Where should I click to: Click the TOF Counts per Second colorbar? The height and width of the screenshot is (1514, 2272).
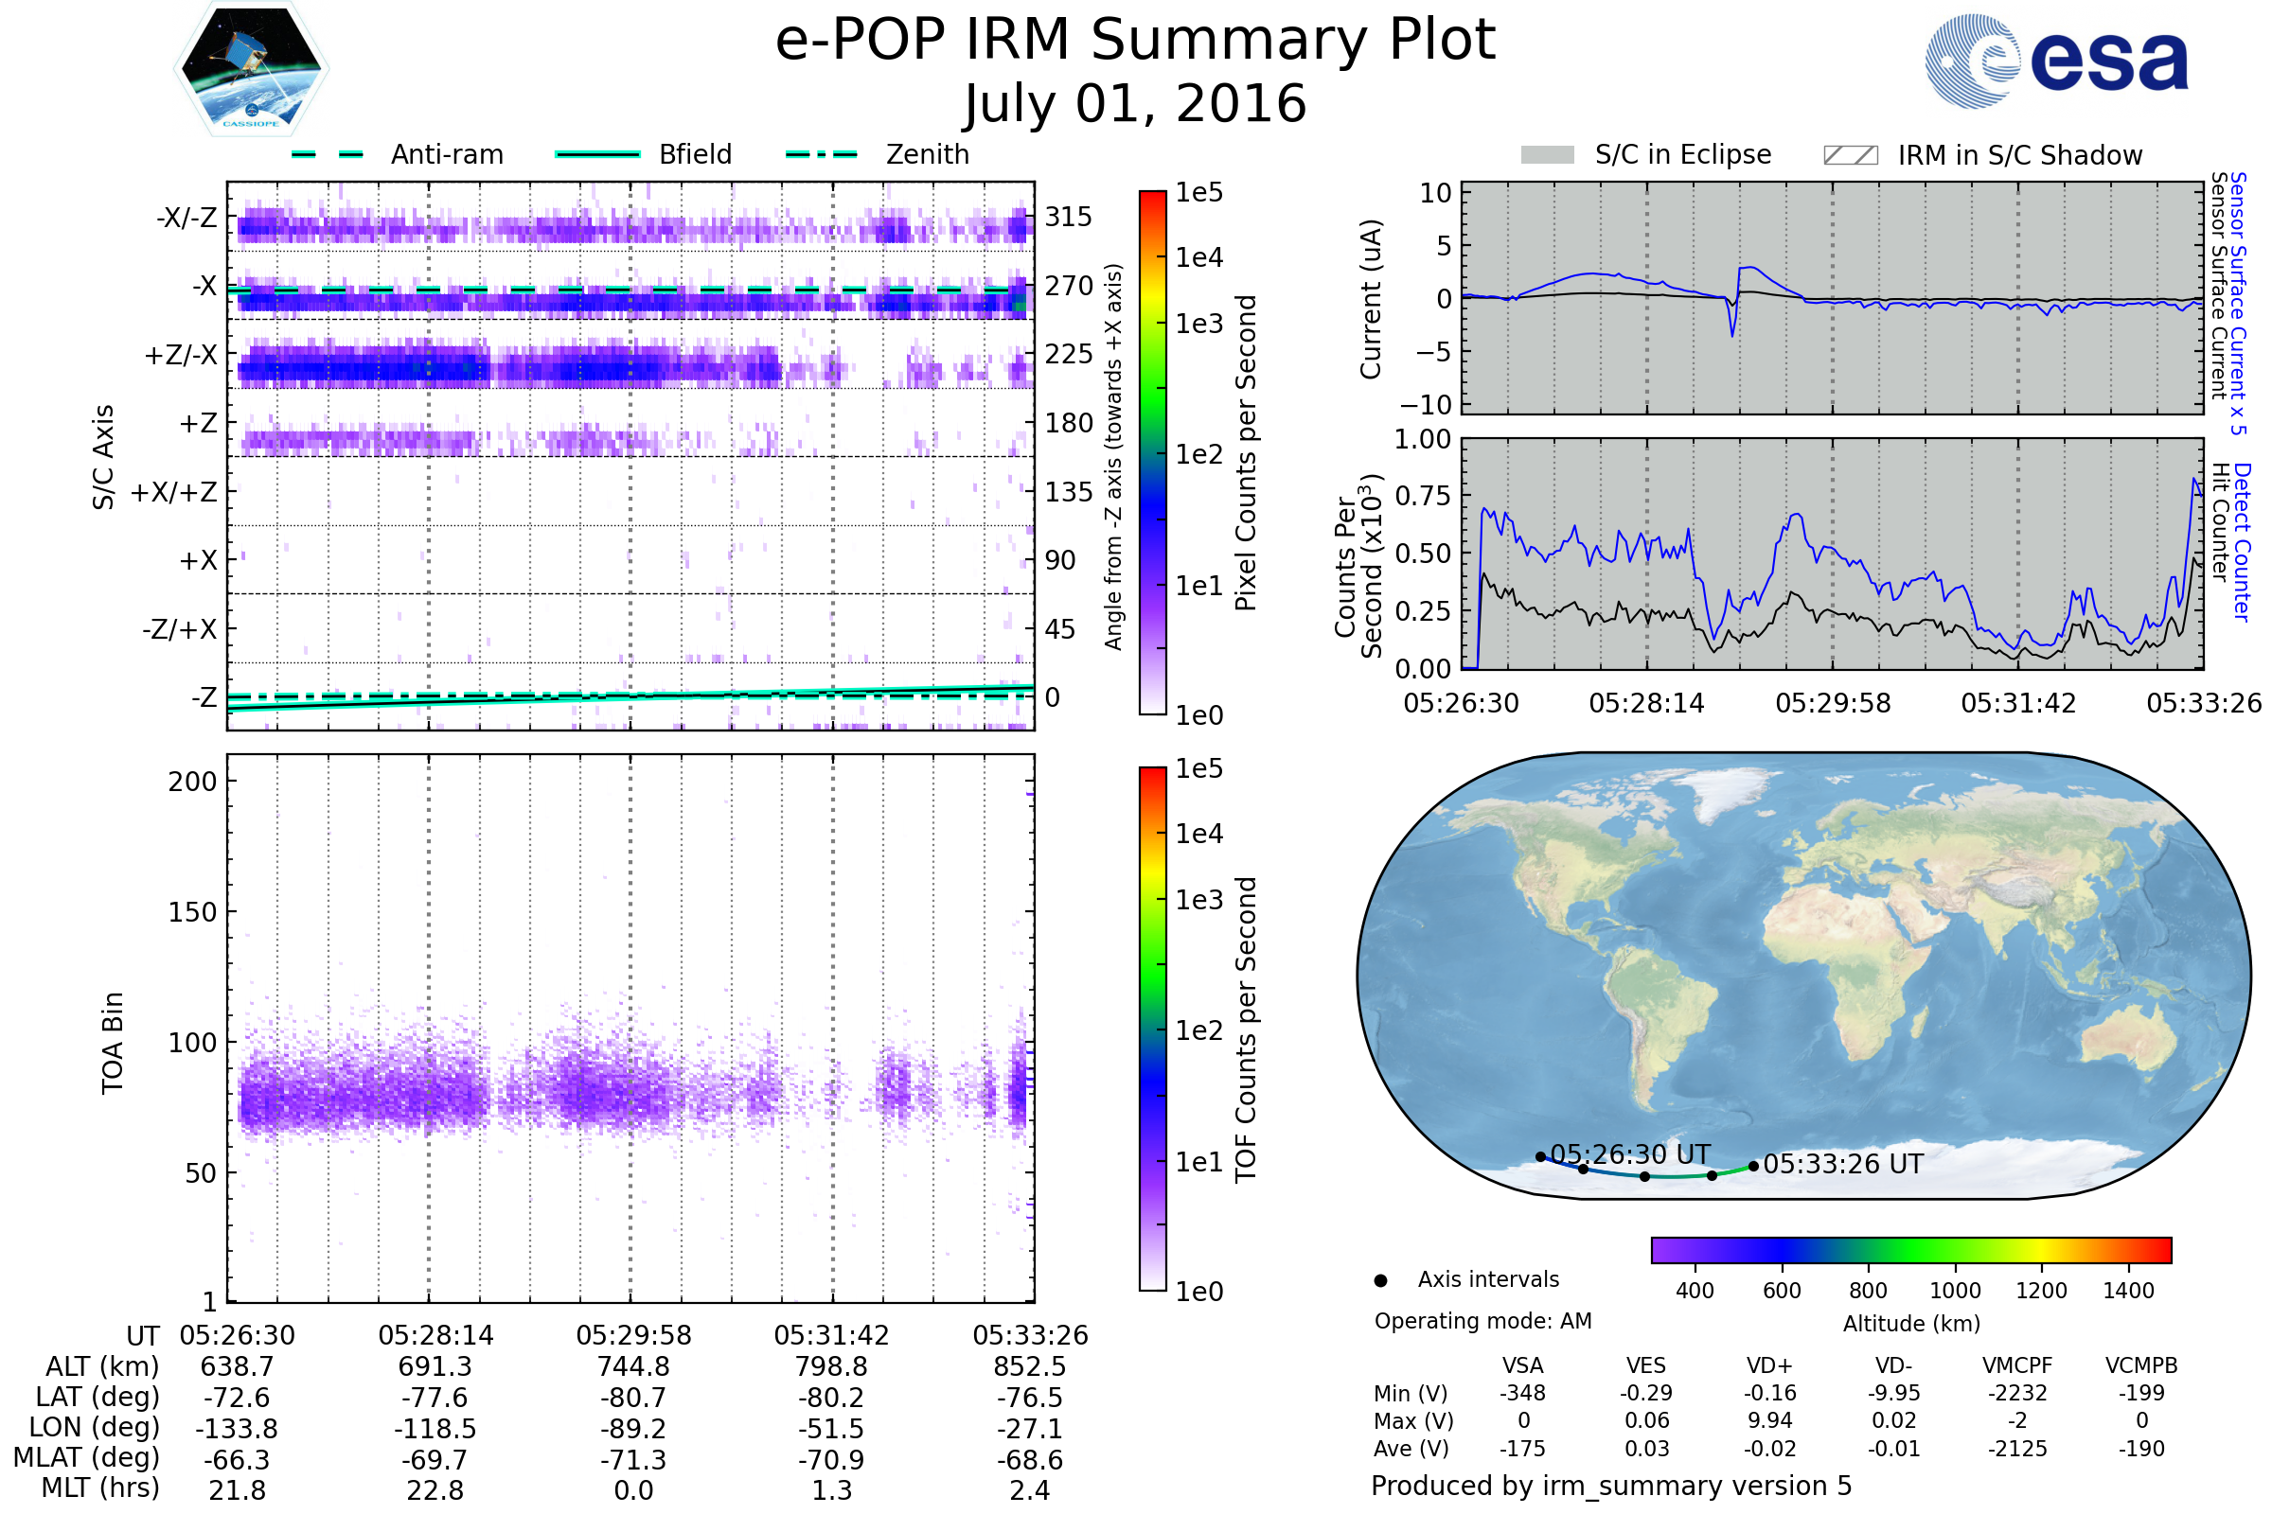(1152, 1029)
